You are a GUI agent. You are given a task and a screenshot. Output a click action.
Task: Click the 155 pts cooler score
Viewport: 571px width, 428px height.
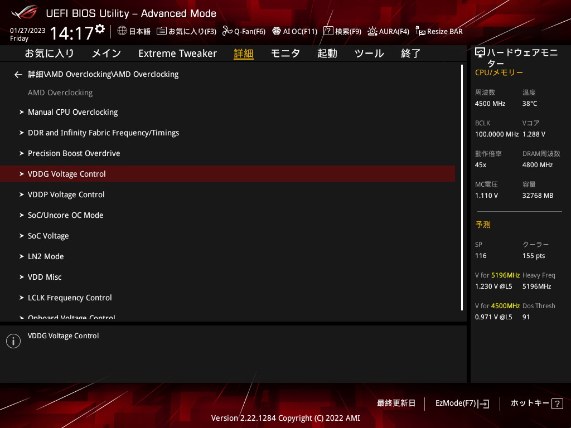click(x=534, y=256)
